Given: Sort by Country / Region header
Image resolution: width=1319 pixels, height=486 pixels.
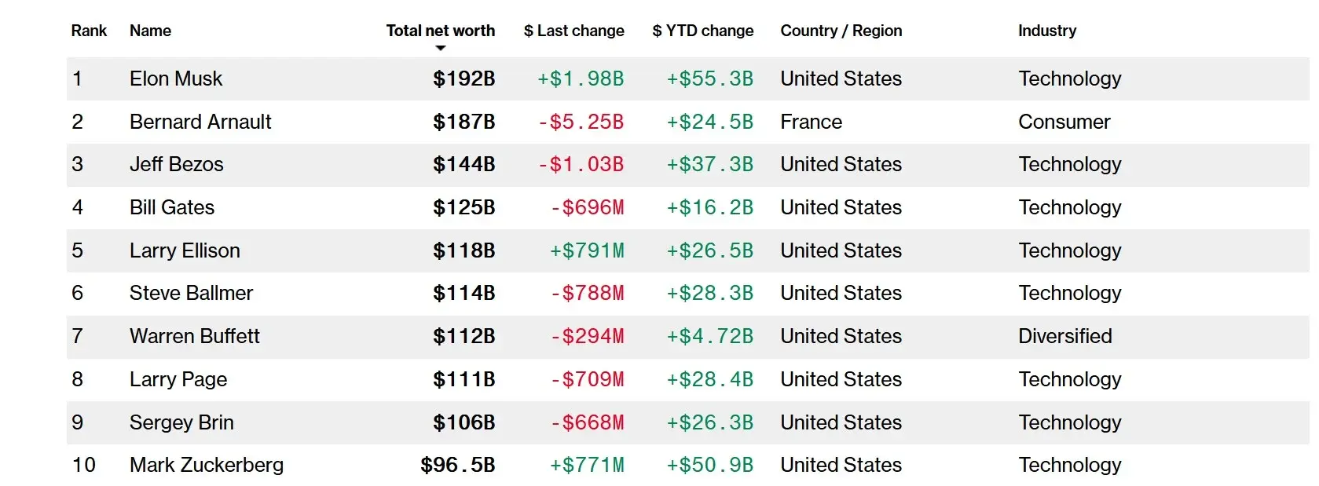Looking at the screenshot, I should (841, 31).
